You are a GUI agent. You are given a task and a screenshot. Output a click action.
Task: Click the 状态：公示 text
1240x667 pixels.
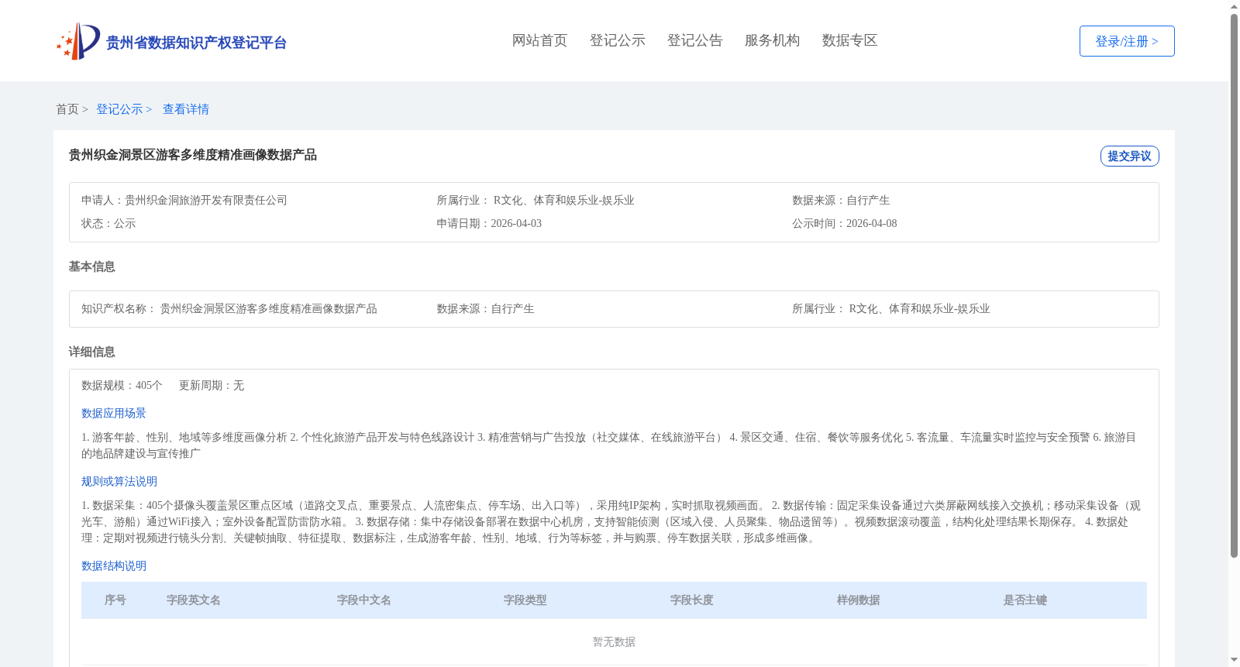click(x=108, y=223)
